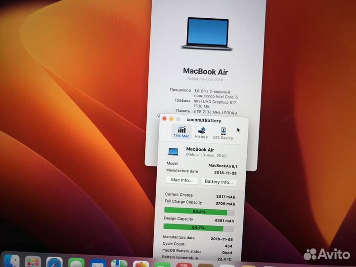Click the Full Charge Capacity label
The image size is (356, 267).
[183, 202]
